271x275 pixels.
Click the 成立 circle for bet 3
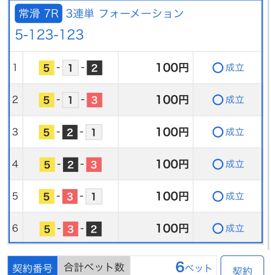218,132
